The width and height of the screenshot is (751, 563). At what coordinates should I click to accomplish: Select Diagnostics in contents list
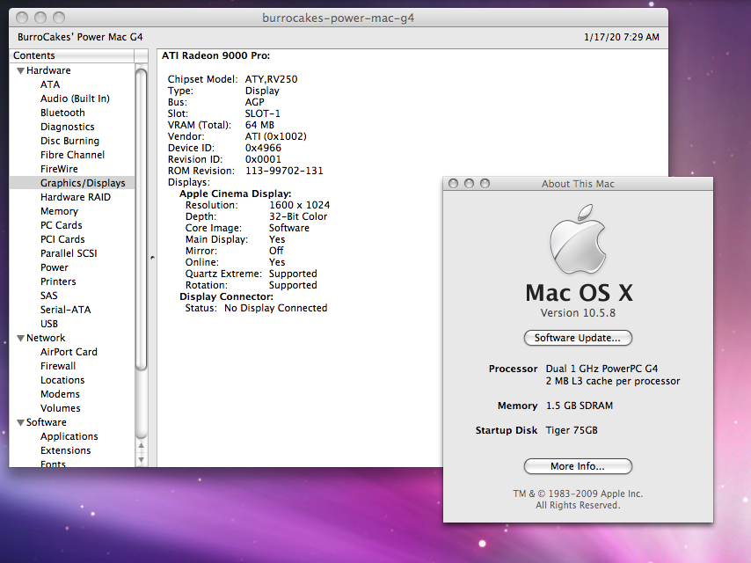click(x=67, y=127)
